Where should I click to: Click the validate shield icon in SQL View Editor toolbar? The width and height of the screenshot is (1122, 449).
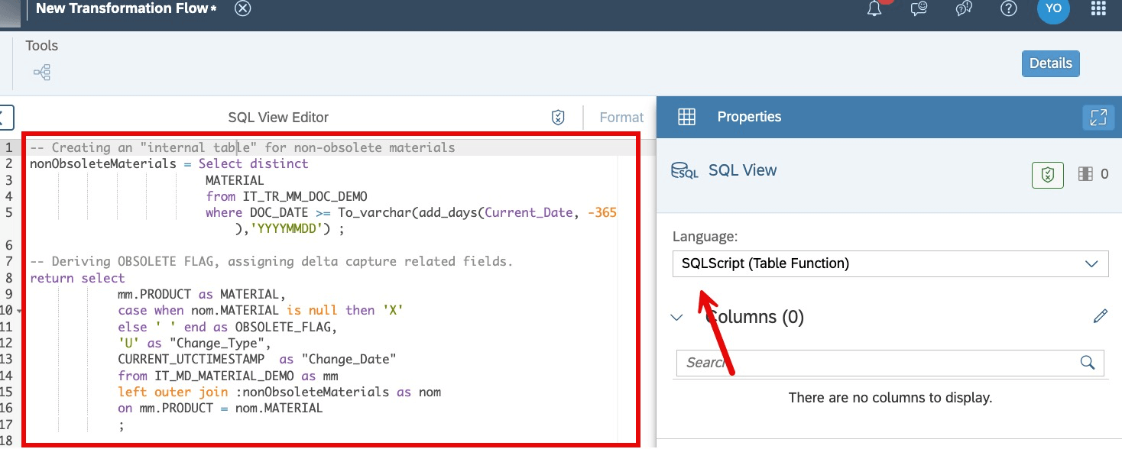[558, 117]
